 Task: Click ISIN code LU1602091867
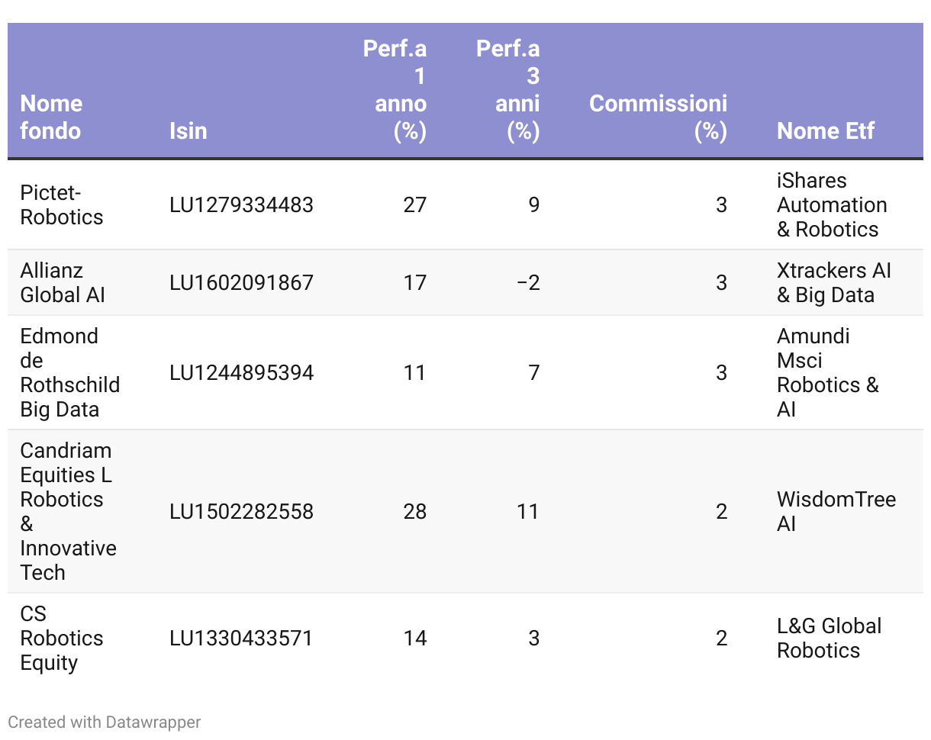[x=241, y=283]
